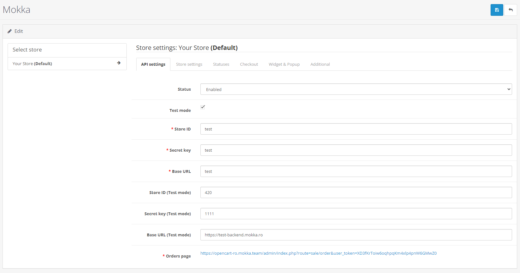
Task: Click the Base URL (Test mode) field
Action: click(356, 235)
